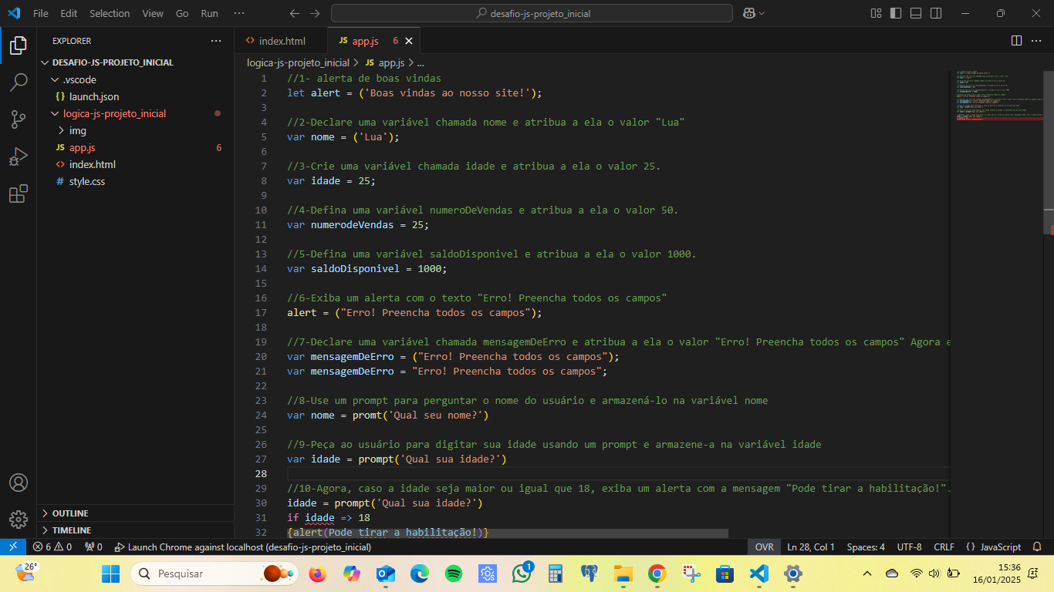Open Firefox from the taskbar
The image size is (1054, 592).
coord(317,573)
